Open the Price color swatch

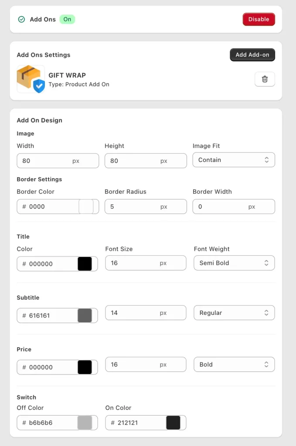pyautogui.click(x=85, y=367)
